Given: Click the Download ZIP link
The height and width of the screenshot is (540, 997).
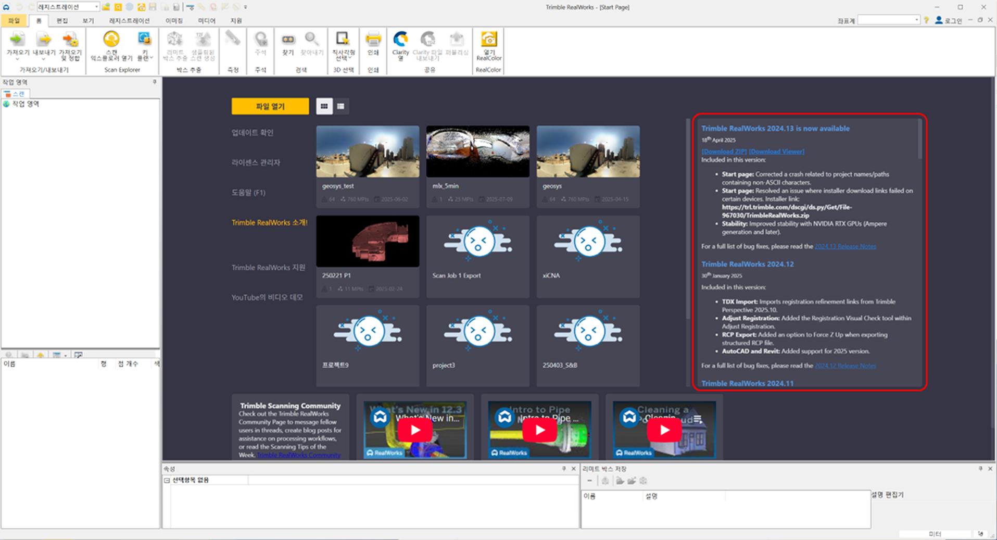Looking at the screenshot, I should point(724,152).
